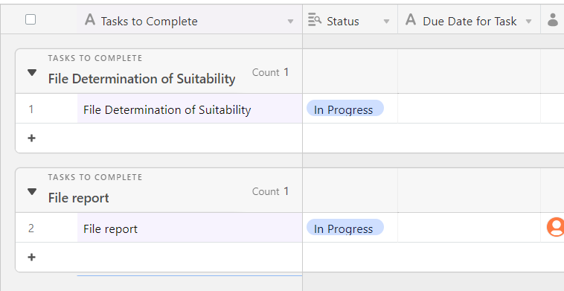Collapse the File Determination of Suitability group
564x291 pixels.
(x=32, y=73)
